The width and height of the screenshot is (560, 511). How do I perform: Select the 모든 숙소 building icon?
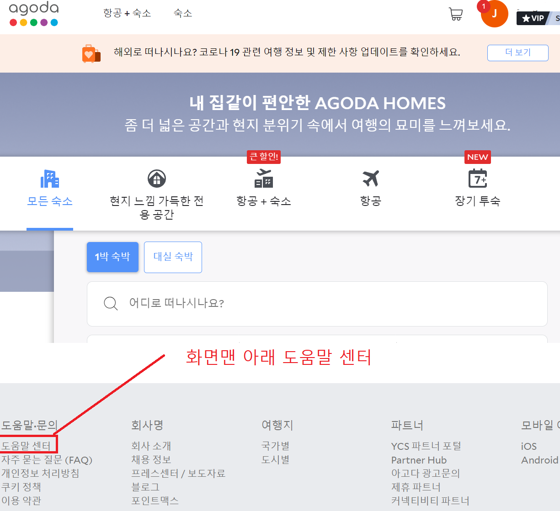tap(50, 179)
